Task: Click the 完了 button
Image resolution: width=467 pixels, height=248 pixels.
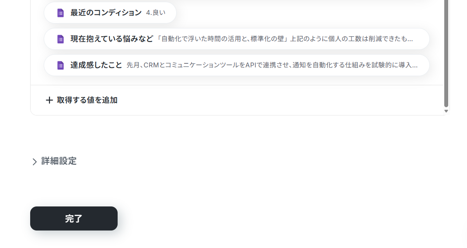Action: click(x=74, y=219)
